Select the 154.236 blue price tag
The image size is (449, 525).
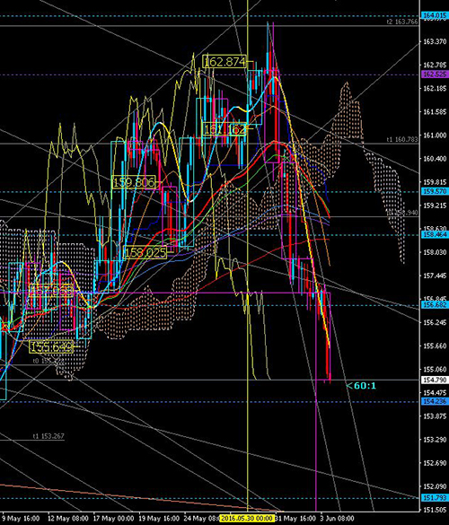pos(435,401)
